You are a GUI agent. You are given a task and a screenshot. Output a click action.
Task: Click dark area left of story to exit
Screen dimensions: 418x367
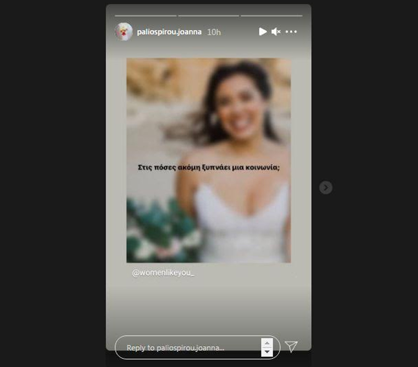pos(53,183)
